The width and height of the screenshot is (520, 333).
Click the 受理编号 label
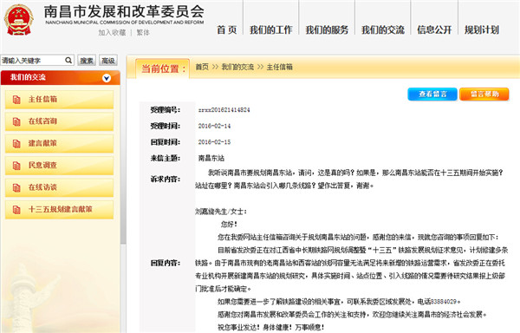pyautogui.click(x=166, y=110)
